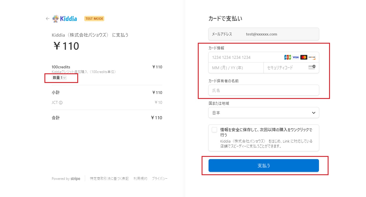
Task: Click the 100credits product name
Action: pyautogui.click(x=61, y=67)
